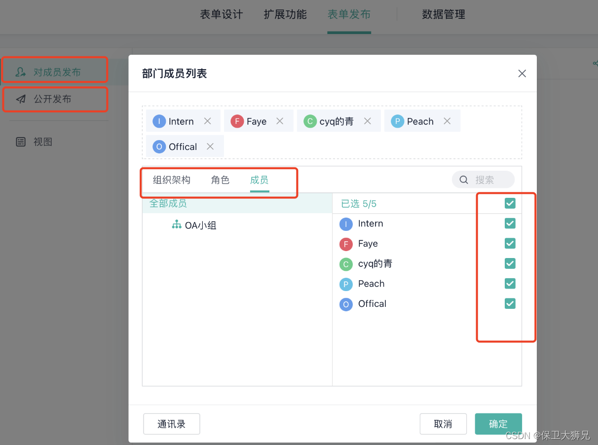Click the Intern selected chip label
598x445 pixels.
181,121
